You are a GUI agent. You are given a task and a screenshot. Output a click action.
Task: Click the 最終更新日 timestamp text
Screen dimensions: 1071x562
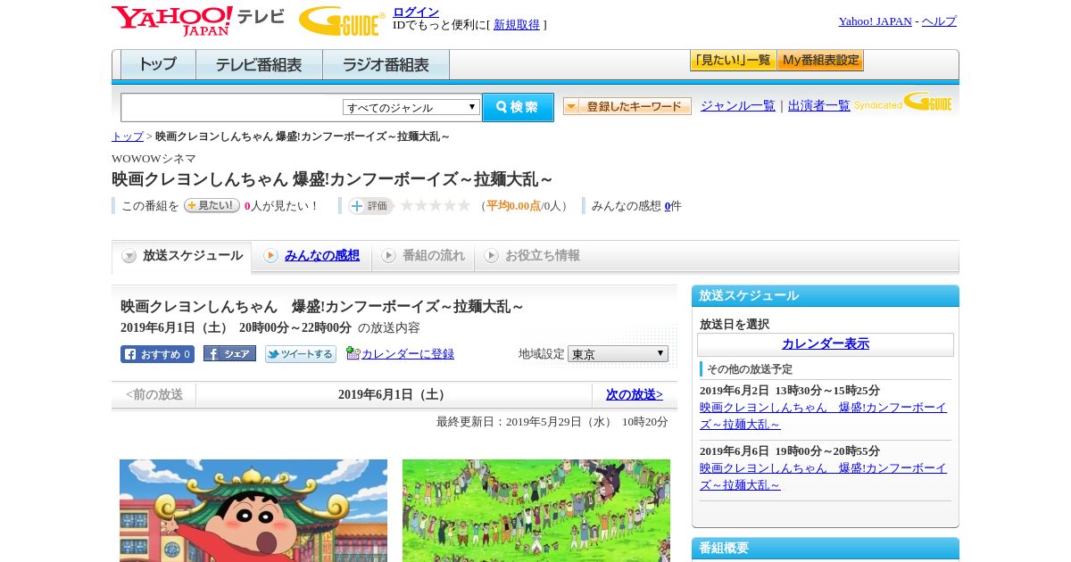[x=552, y=422]
